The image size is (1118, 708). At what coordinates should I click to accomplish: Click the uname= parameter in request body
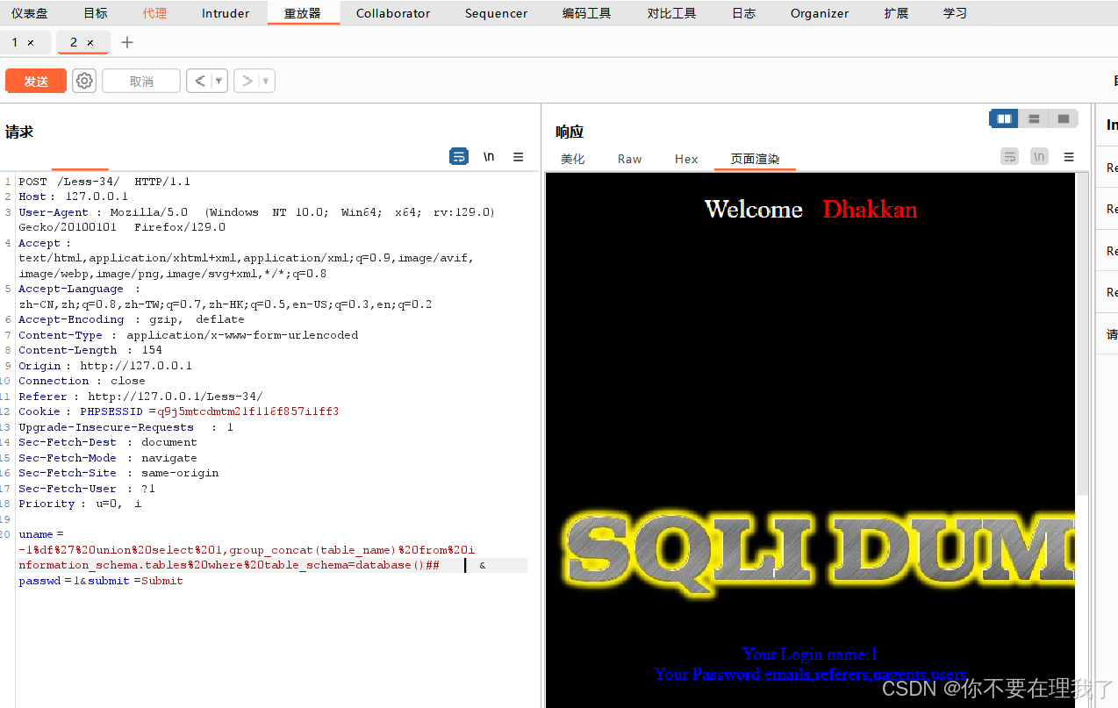pyautogui.click(x=41, y=534)
